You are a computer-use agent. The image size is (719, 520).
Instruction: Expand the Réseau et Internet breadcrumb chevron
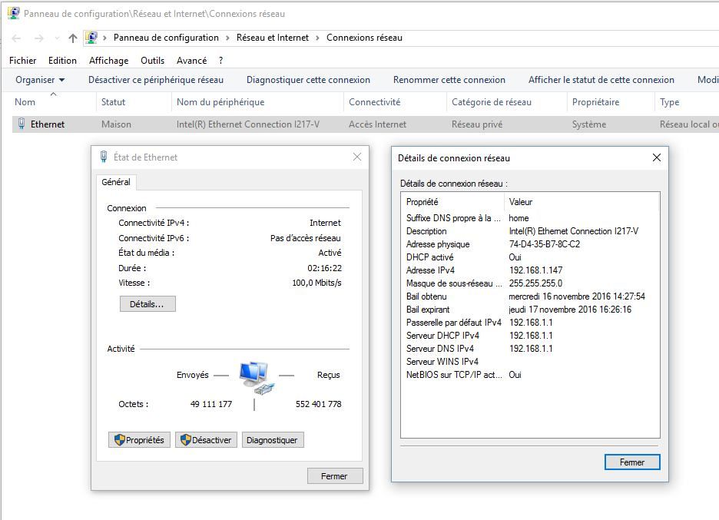click(x=317, y=38)
